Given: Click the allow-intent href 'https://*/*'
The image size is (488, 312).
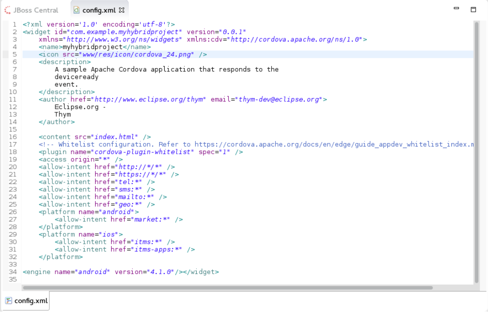Looking at the screenshot, I should (141, 175).
